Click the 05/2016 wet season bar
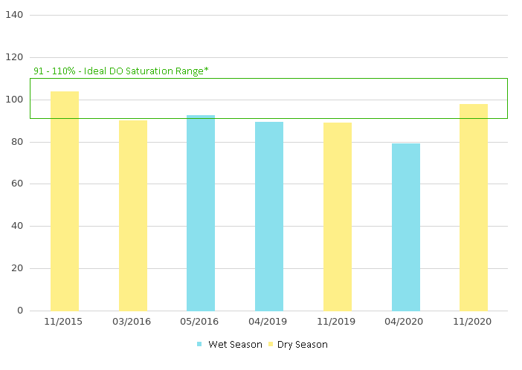Screen dimensions: 522x370 coord(201,212)
